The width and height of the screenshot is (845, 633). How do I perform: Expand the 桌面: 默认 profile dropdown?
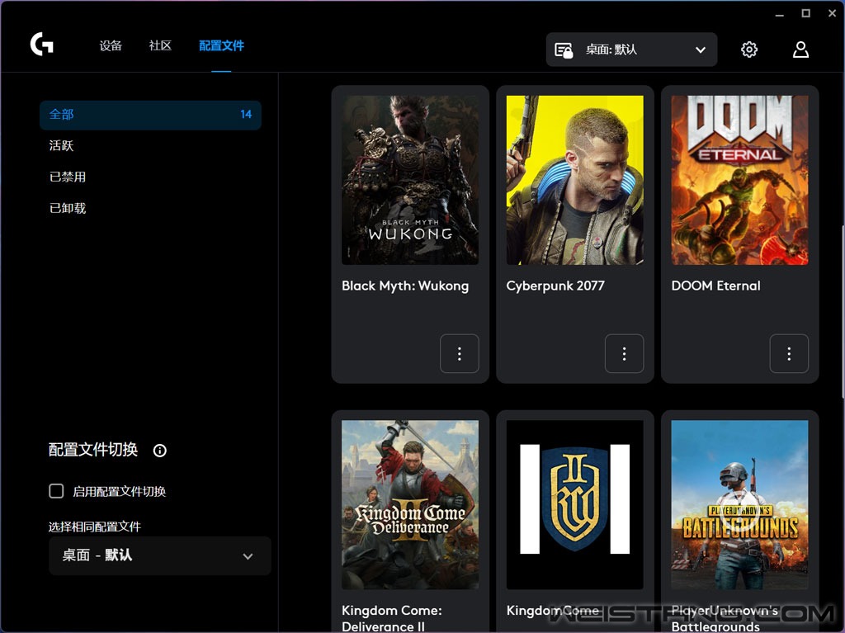point(700,50)
